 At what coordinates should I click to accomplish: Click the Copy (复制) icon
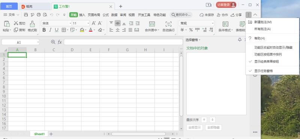(16, 30)
